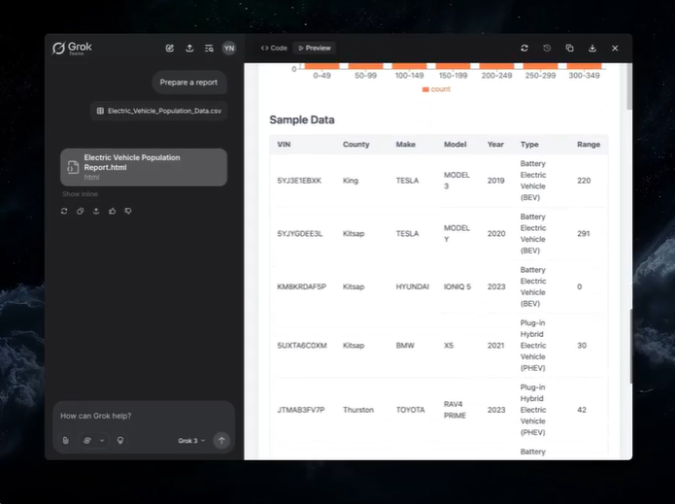
Task: Click the Show inline link
Action: 80,194
